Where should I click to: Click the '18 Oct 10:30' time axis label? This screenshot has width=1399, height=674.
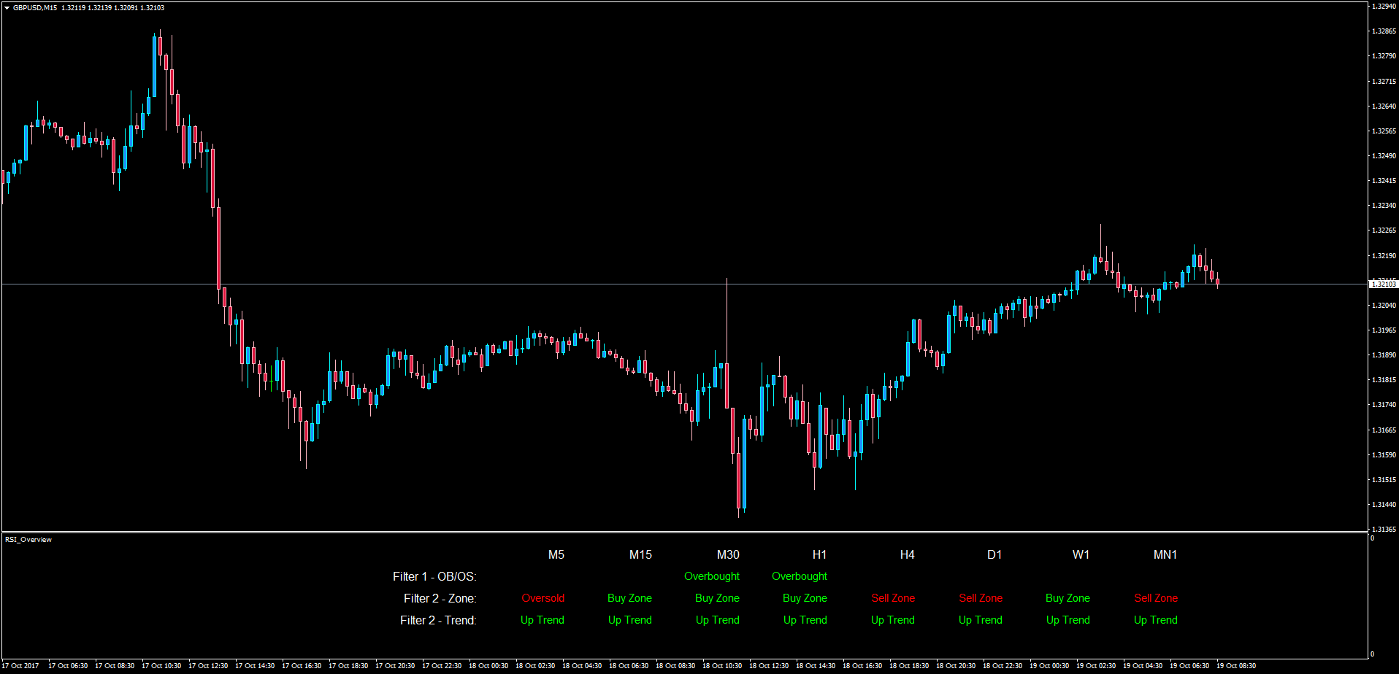pyautogui.click(x=722, y=666)
